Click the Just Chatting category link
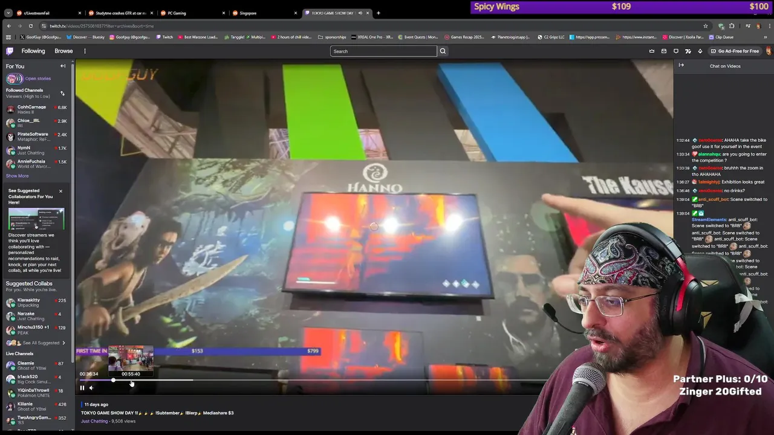The image size is (774, 435). (94, 421)
